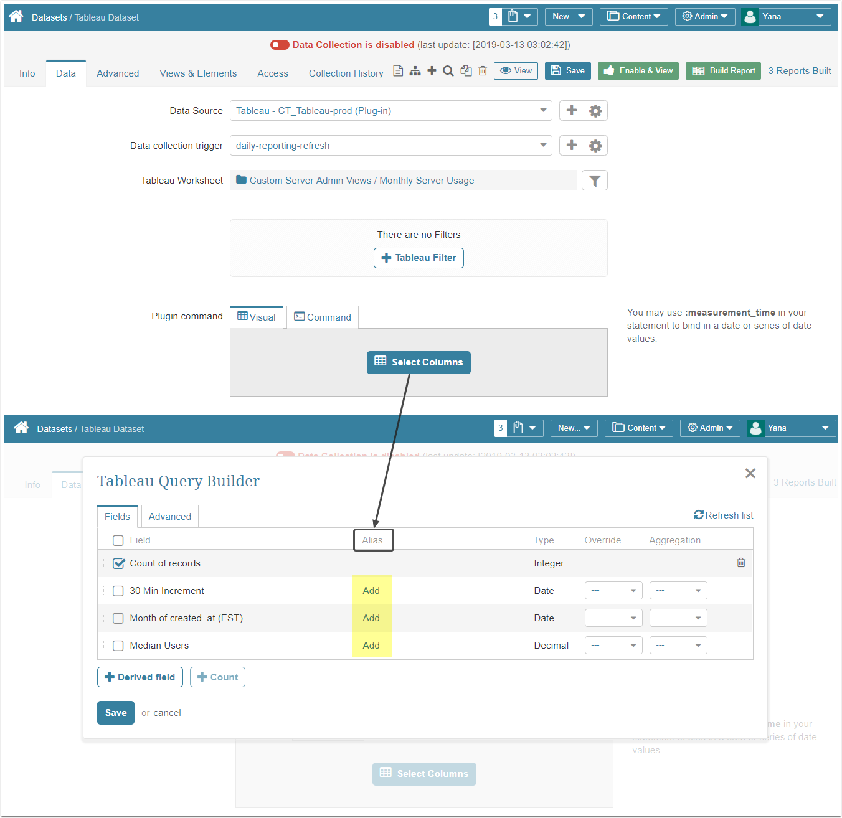
Task: Click the home icon above the Data Collection status
Action: point(16,16)
